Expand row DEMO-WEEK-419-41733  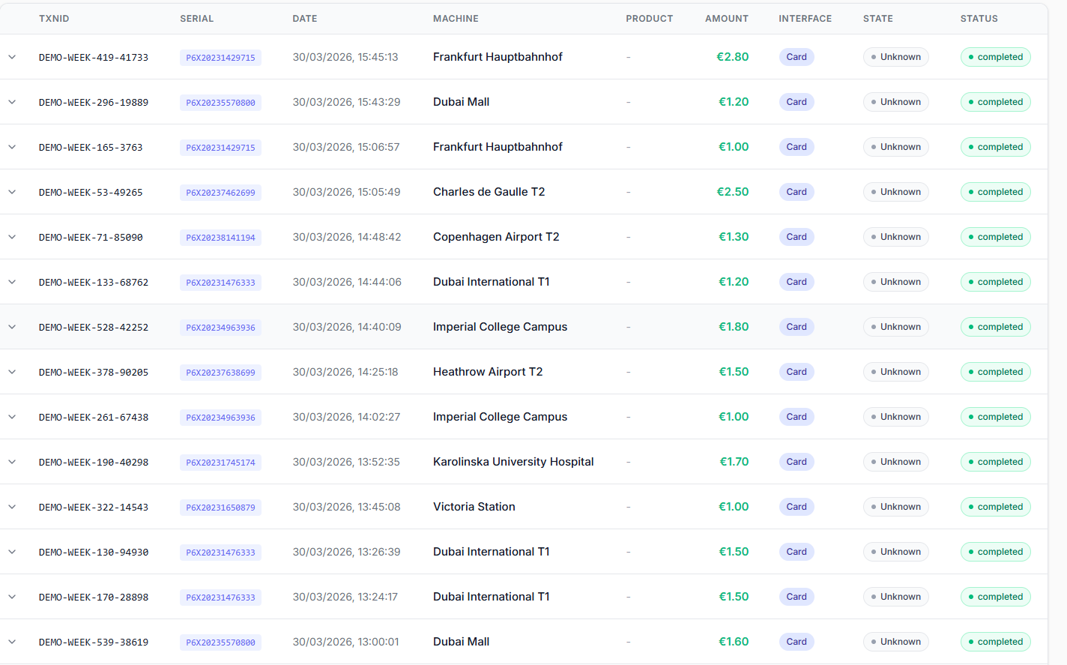(x=12, y=57)
